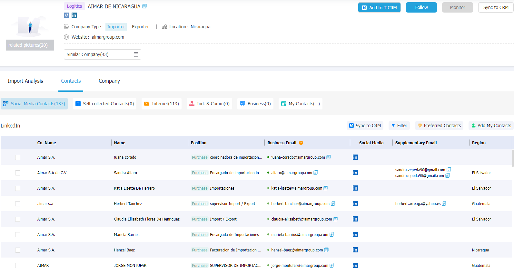This screenshot has height=273, width=514.
Task: Copy email juana-corado@aimargroup.com icon
Action: click(329, 157)
